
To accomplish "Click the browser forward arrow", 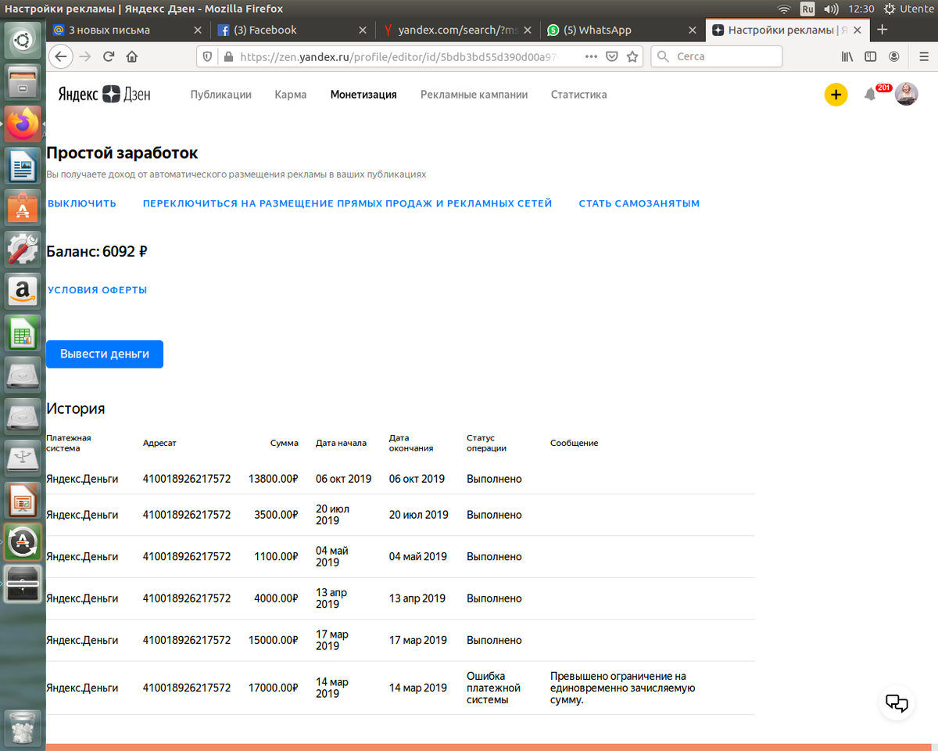I will coord(85,56).
